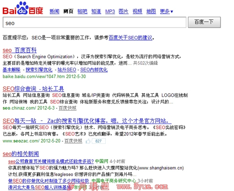Follow the 搜索引擎优化 sublink

pyautogui.click(x=39, y=70)
